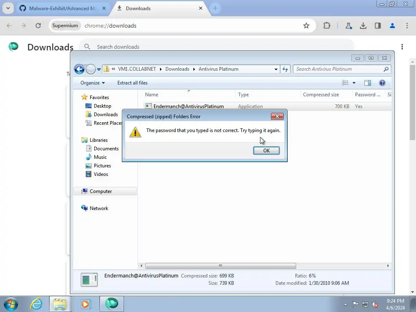Click Antivirus Platinum in the address path
416x312 pixels.
[218, 69]
